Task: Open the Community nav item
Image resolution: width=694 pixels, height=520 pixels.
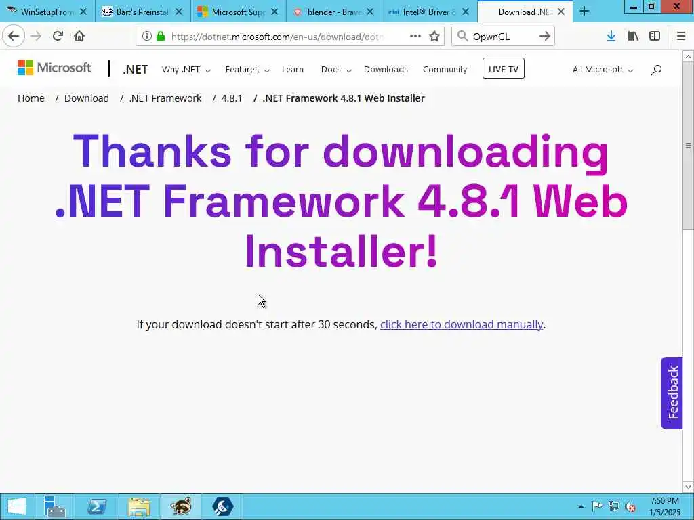Action: [x=445, y=70]
